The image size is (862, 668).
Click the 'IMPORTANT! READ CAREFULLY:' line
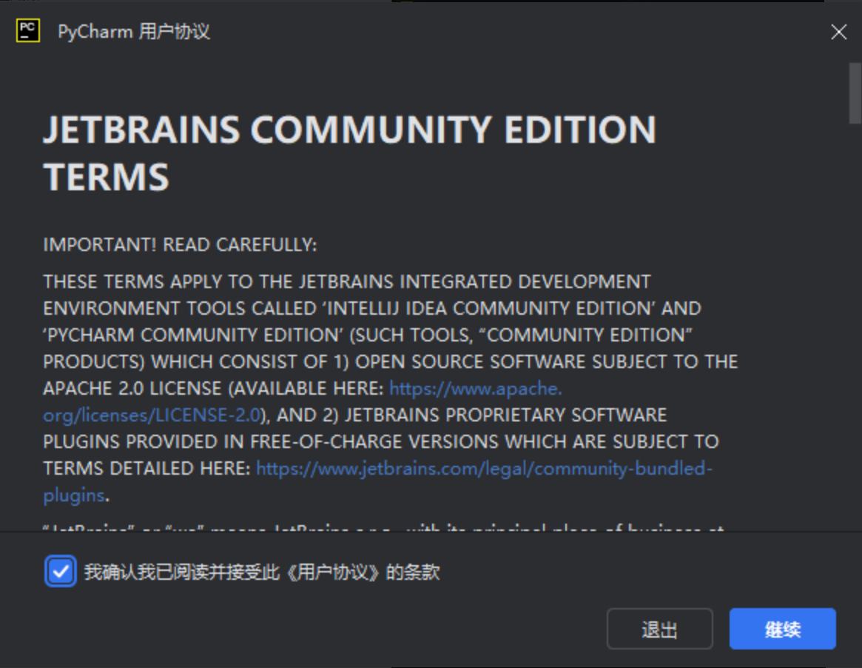tap(180, 245)
